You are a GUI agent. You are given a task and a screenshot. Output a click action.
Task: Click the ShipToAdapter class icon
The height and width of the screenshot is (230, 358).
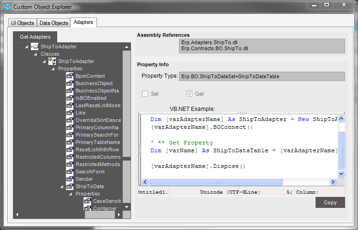click(x=52, y=61)
